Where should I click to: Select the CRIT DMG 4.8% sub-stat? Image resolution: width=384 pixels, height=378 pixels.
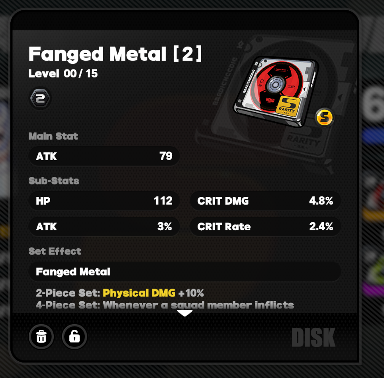click(265, 201)
